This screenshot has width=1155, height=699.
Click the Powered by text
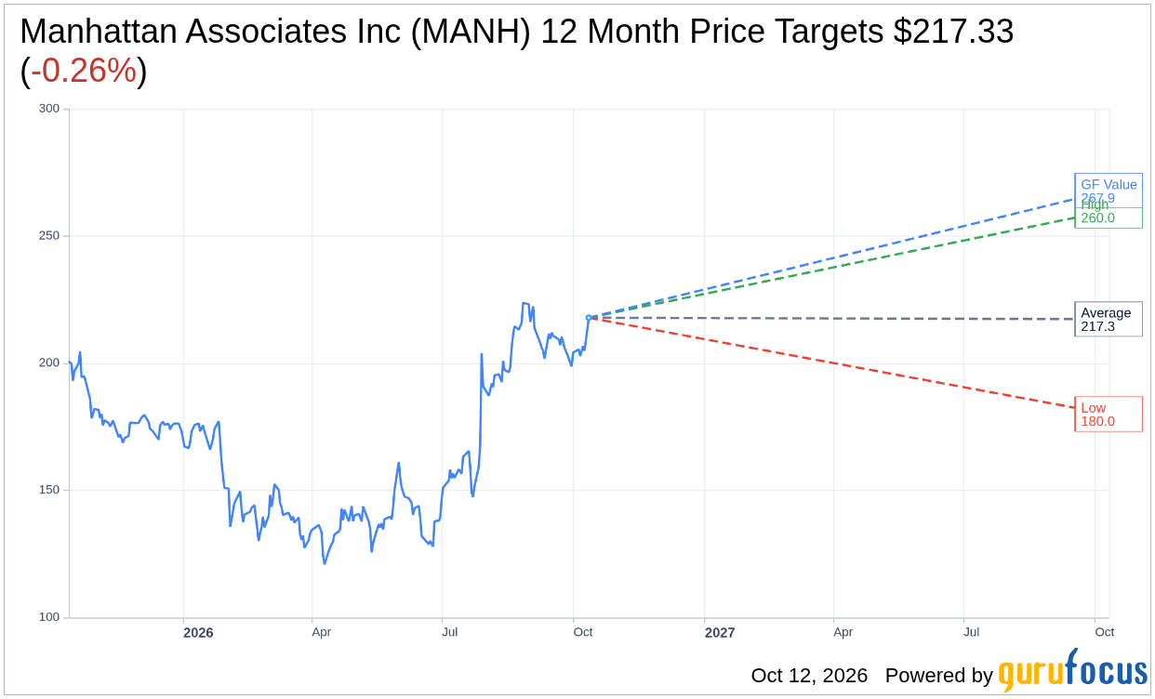pos(939,676)
